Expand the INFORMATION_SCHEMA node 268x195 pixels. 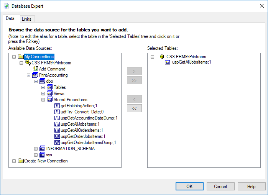tap(36, 149)
